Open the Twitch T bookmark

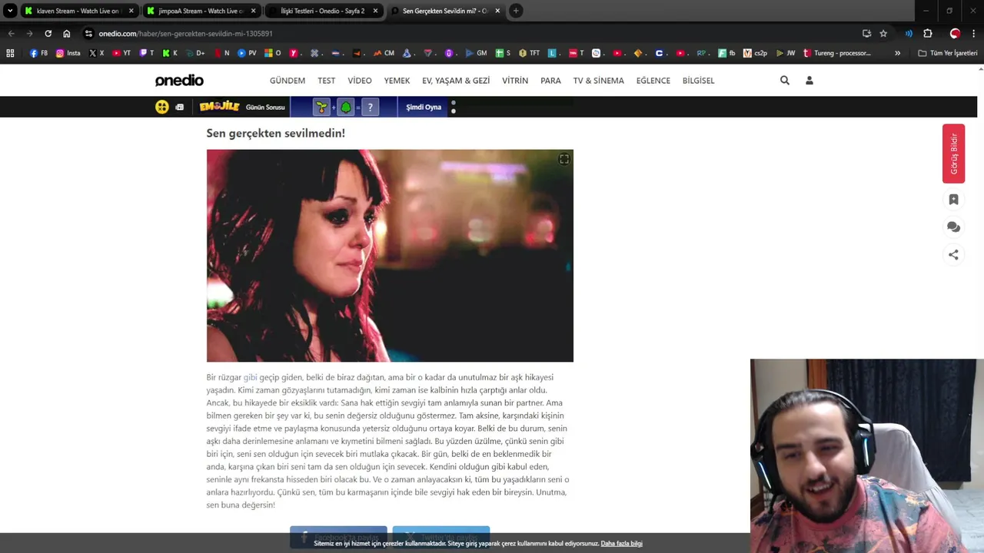point(146,53)
